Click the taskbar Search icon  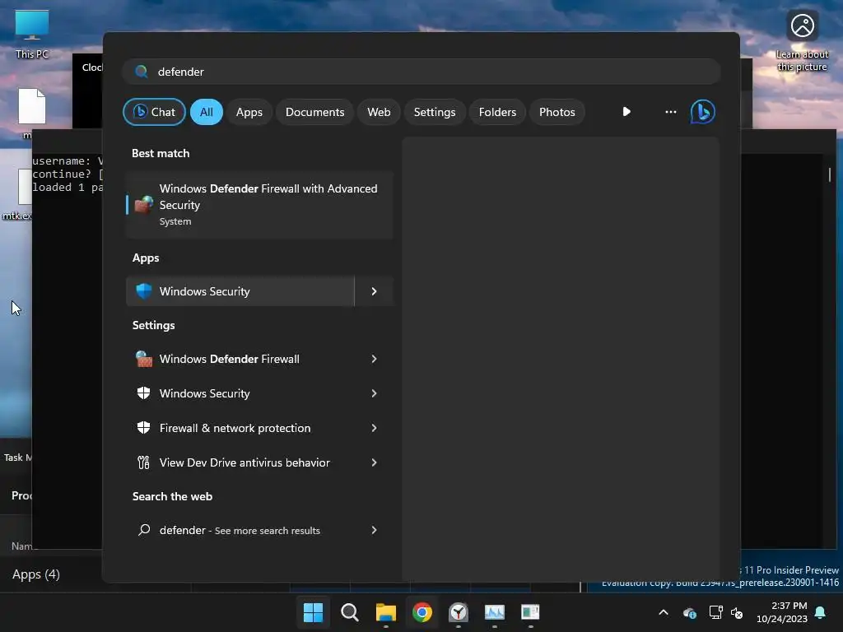pyautogui.click(x=349, y=612)
